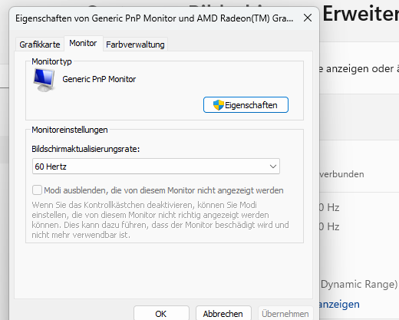
Task: Click the dropdown arrow of refresh rate combo box
Action: (273, 167)
